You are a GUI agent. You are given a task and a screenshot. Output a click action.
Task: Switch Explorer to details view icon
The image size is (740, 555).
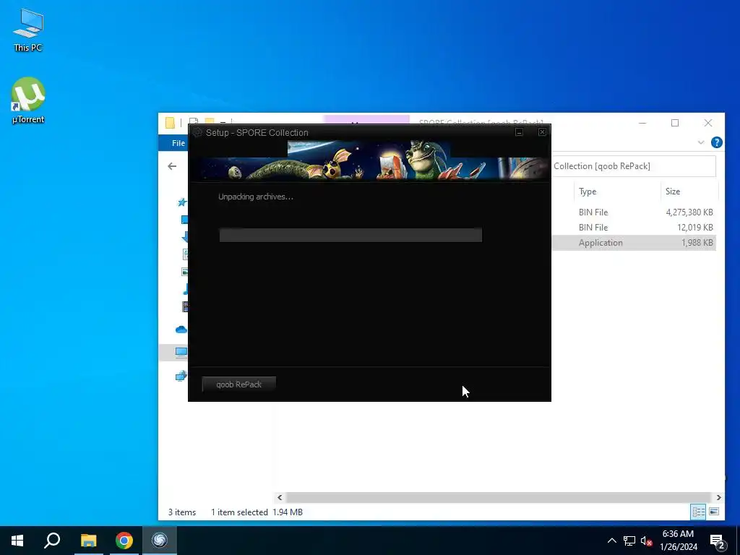tap(698, 512)
